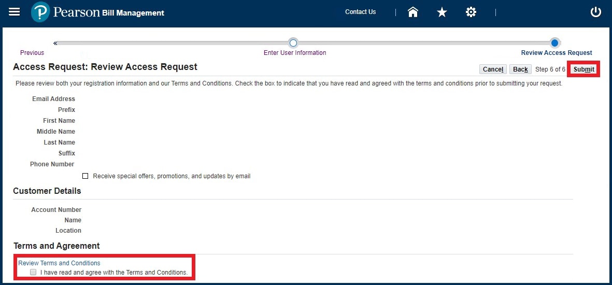Open Favorites via the star icon
This screenshot has height=285, width=612.
[x=442, y=12]
